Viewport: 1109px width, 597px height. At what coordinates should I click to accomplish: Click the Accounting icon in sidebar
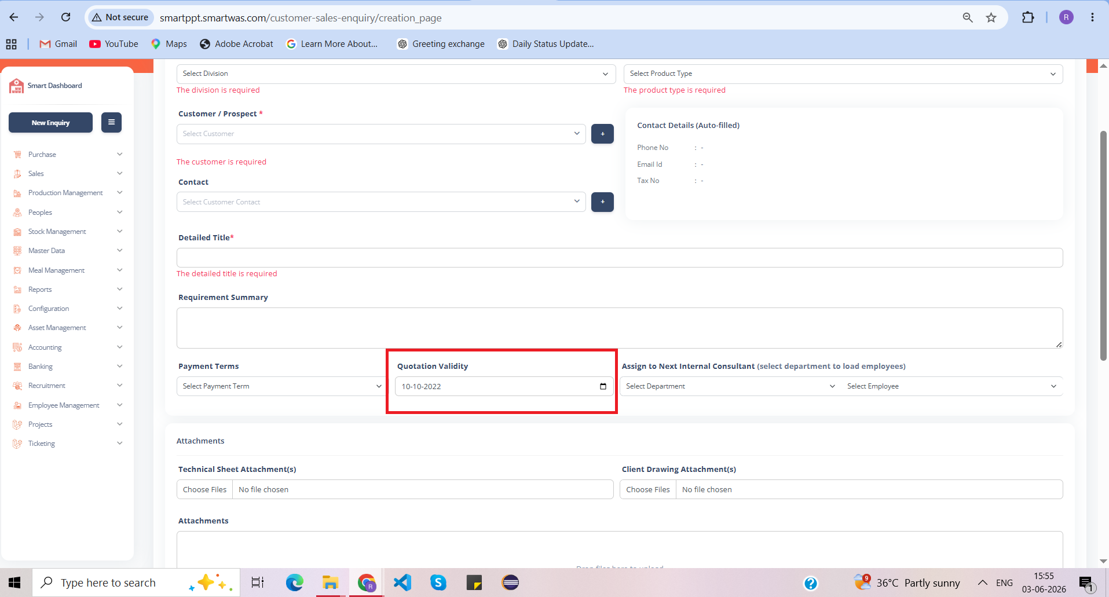(x=17, y=347)
